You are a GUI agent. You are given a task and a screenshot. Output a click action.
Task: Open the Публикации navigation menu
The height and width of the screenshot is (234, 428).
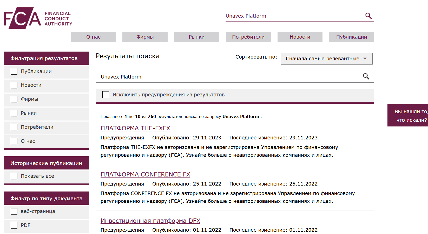[352, 37]
